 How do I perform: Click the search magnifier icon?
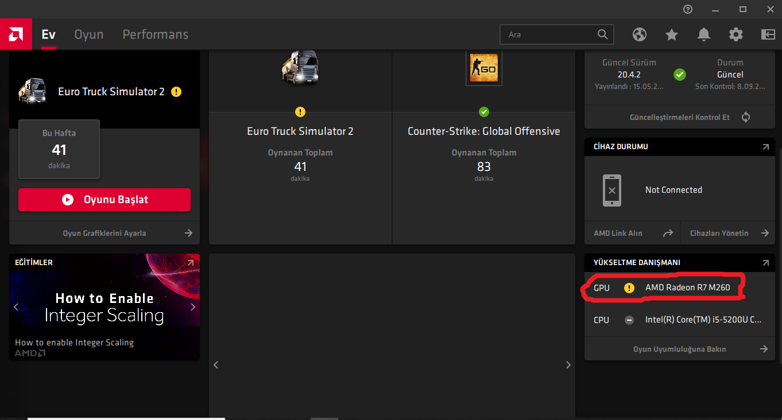coord(602,34)
